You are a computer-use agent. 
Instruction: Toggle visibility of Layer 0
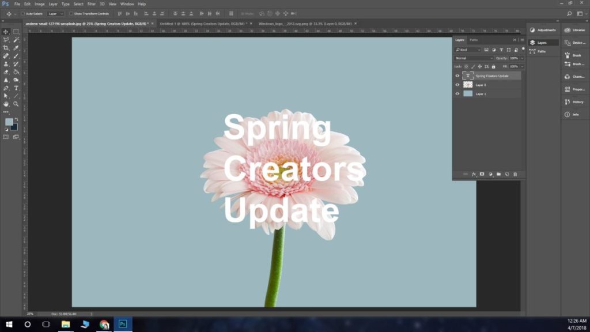458,85
